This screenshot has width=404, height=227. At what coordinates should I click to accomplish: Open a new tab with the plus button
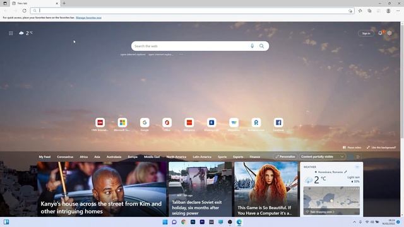pos(64,3)
